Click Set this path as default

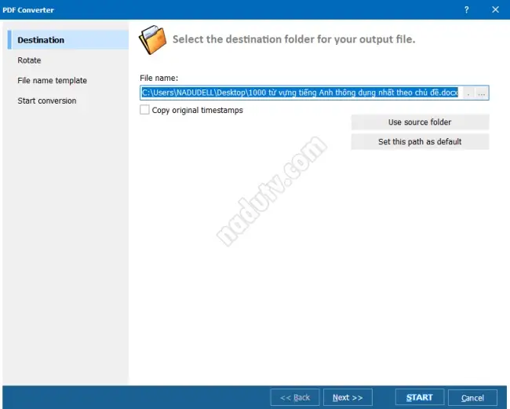click(x=420, y=141)
